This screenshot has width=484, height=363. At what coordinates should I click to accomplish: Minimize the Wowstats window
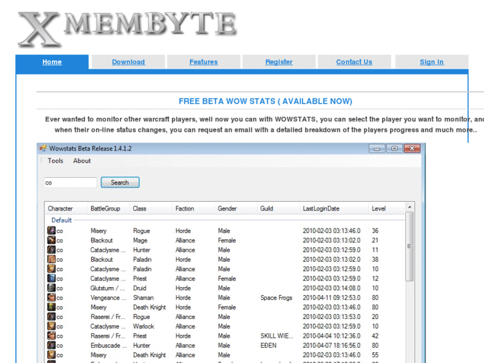click(x=377, y=149)
